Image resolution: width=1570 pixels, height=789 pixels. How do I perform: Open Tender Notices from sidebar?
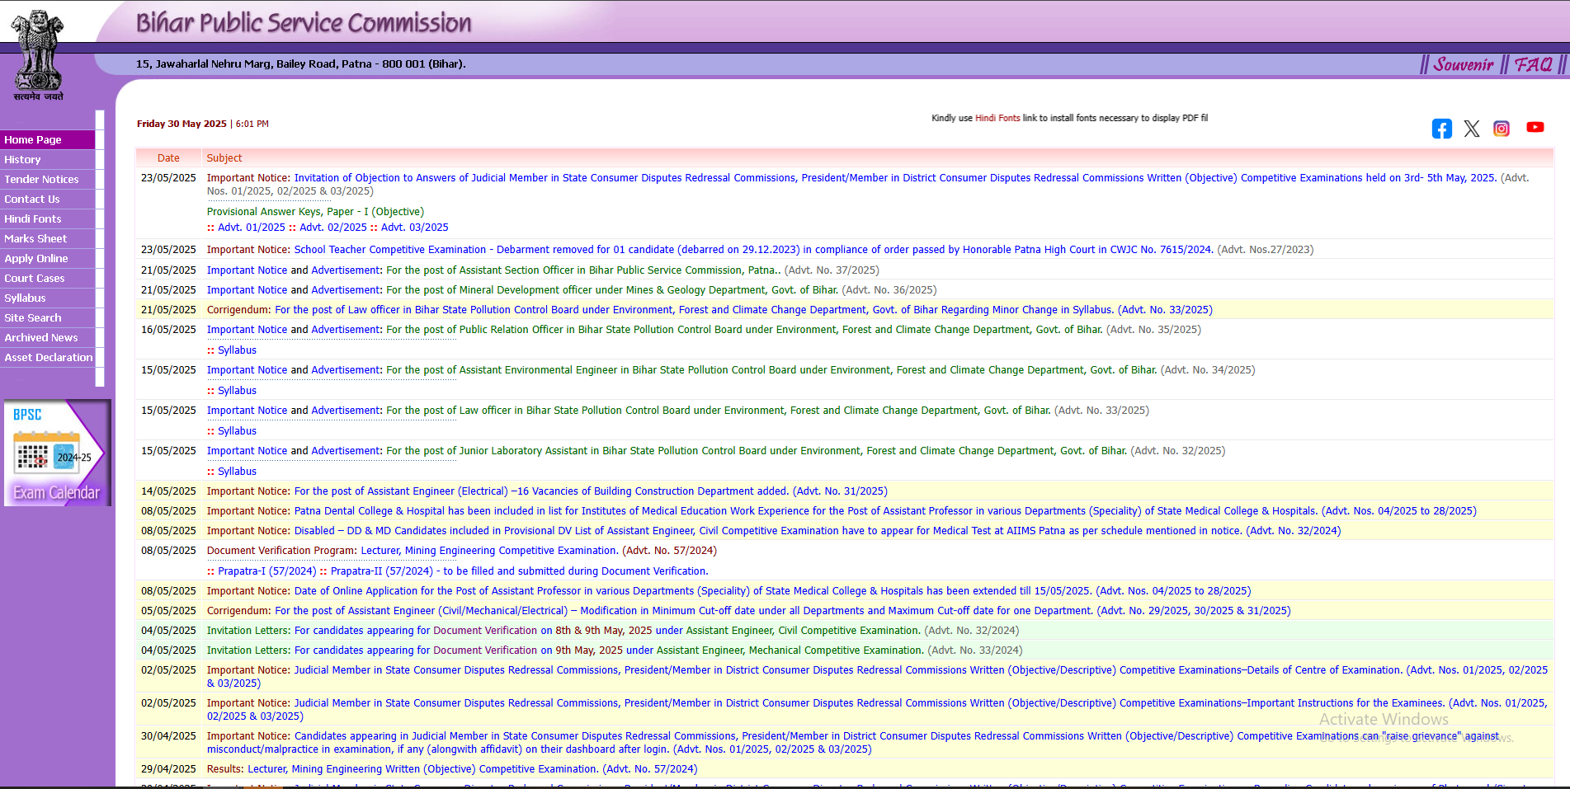pyautogui.click(x=41, y=180)
